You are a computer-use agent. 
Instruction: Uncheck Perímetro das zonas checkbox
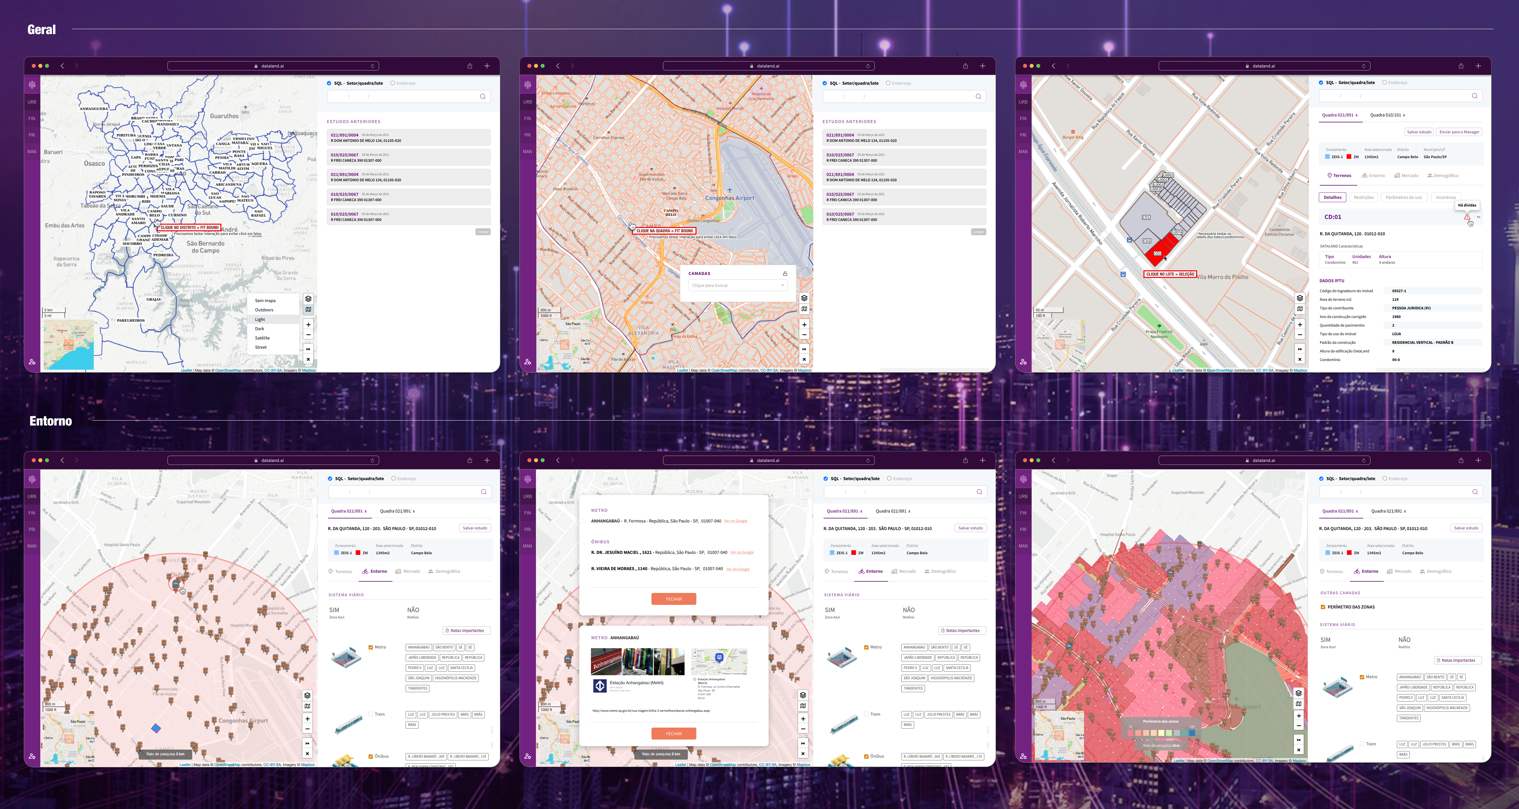1323,607
